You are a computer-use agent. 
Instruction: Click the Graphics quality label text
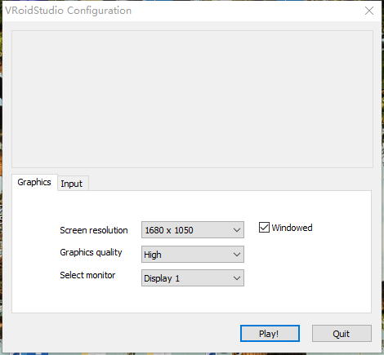(91, 252)
